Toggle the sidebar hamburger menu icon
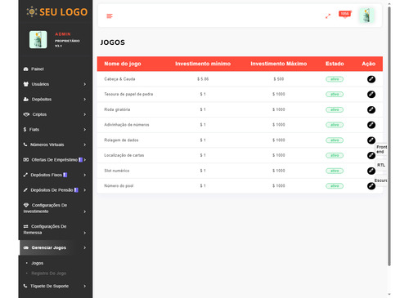Image resolution: width=409 pixels, height=298 pixels. click(x=110, y=16)
